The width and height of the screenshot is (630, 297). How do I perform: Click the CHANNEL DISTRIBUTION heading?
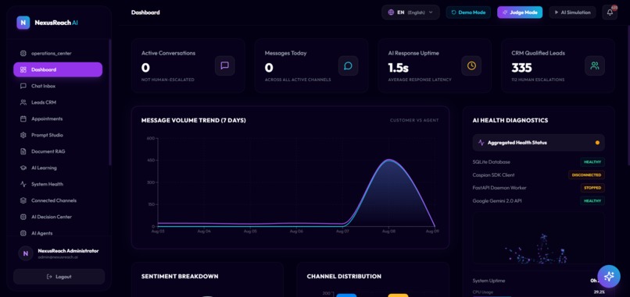[x=344, y=276]
